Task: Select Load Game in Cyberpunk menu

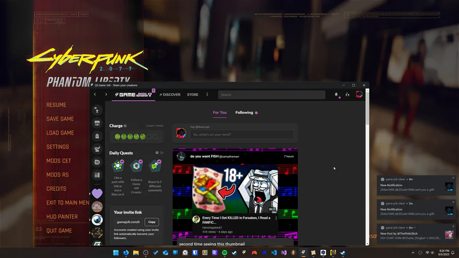Action: (x=60, y=133)
